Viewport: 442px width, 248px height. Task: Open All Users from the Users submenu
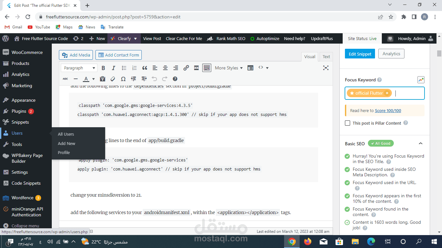[x=66, y=134]
